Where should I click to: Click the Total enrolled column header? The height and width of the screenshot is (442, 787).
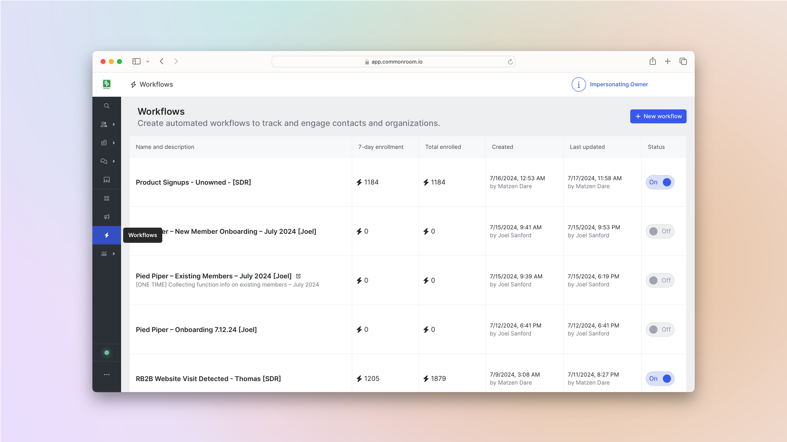click(443, 147)
